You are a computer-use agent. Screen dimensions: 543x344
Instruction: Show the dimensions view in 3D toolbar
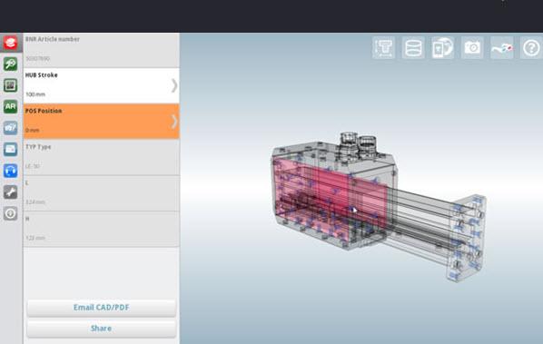pyautogui.click(x=384, y=48)
